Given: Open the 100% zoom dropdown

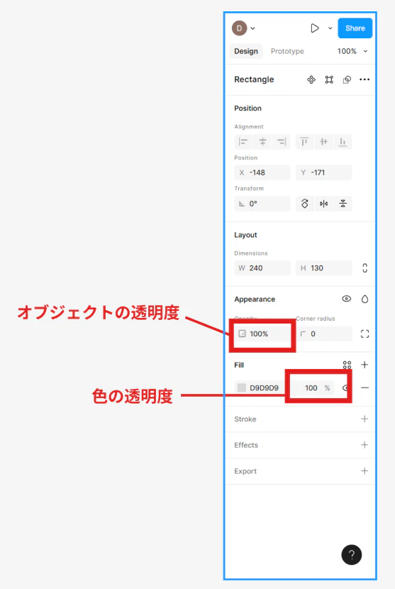Looking at the screenshot, I should point(352,51).
